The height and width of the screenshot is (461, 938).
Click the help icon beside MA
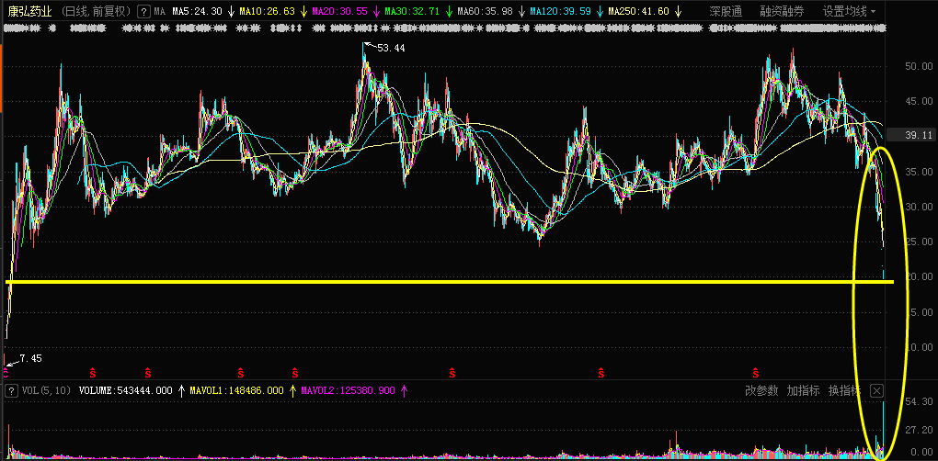(x=143, y=12)
